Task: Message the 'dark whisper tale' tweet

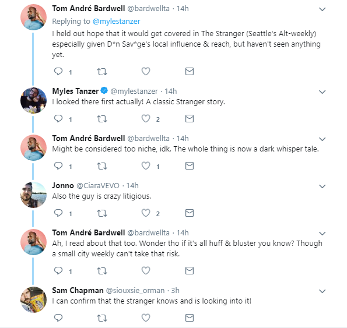Action: (190, 166)
